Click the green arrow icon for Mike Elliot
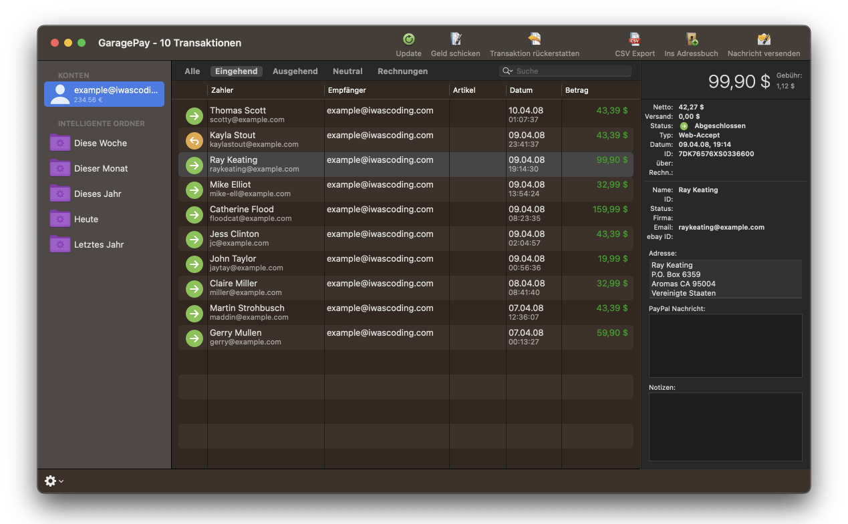Viewport: 848px width, 524px height. click(194, 190)
